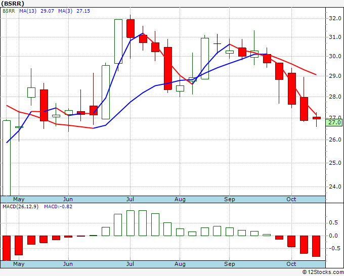Click the black doji candlestick before Sep
Screen dimensions: 344x276
click(217, 44)
